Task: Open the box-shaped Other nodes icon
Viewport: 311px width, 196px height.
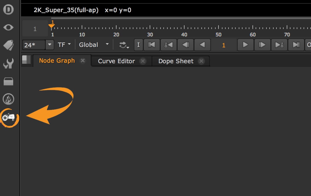Action: [x=8, y=82]
